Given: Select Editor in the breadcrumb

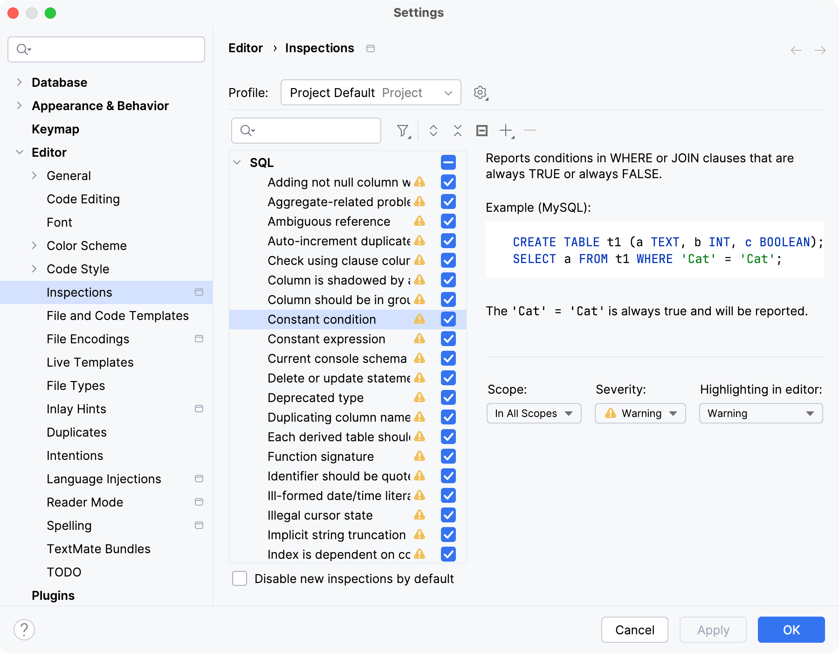Looking at the screenshot, I should (x=245, y=48).
